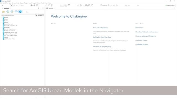Open the ArcGIS Urban menu
Screen dimensions: 177x99
44,3
